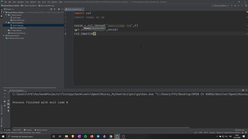248x139 pixels.
Task: Open the Event Log
Action: tap(240, 130)
